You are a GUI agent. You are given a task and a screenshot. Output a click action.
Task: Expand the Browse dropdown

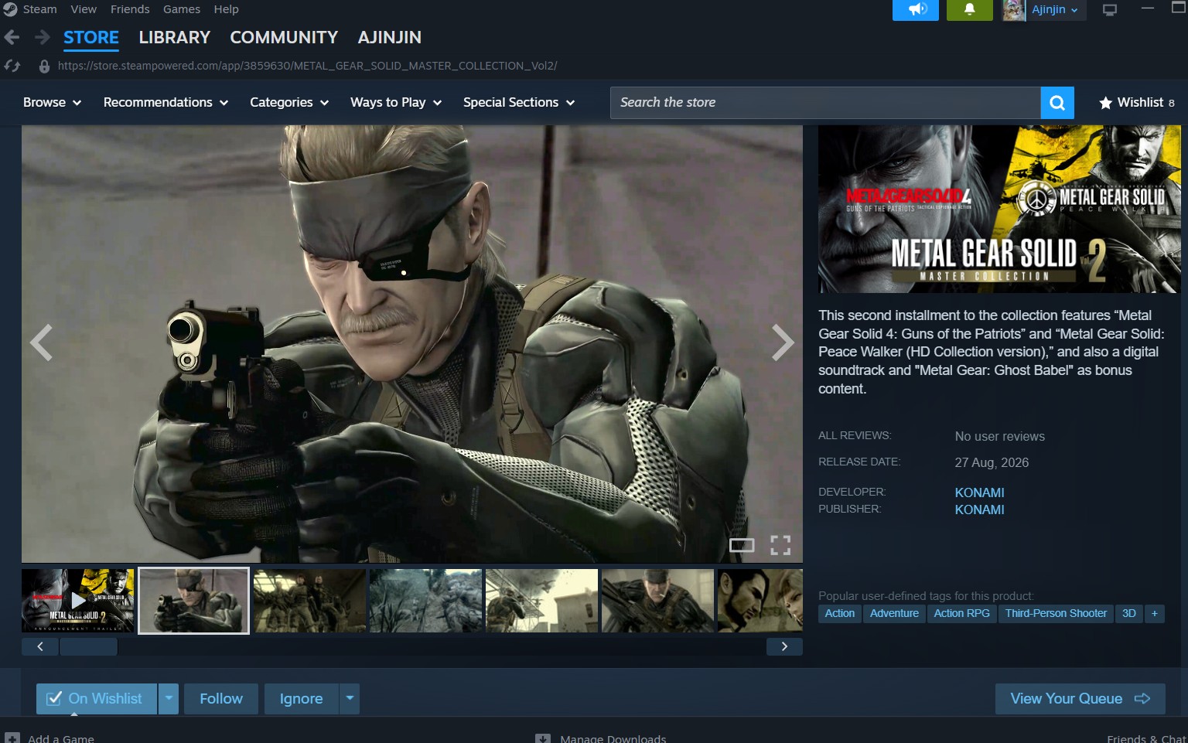click(52, 103)
